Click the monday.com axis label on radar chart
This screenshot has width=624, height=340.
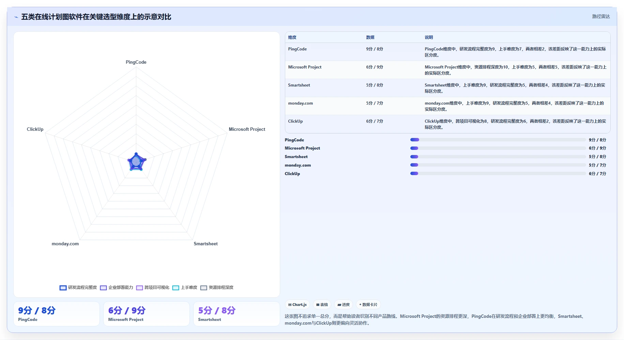pyautogui.click(x=65, y=244)
